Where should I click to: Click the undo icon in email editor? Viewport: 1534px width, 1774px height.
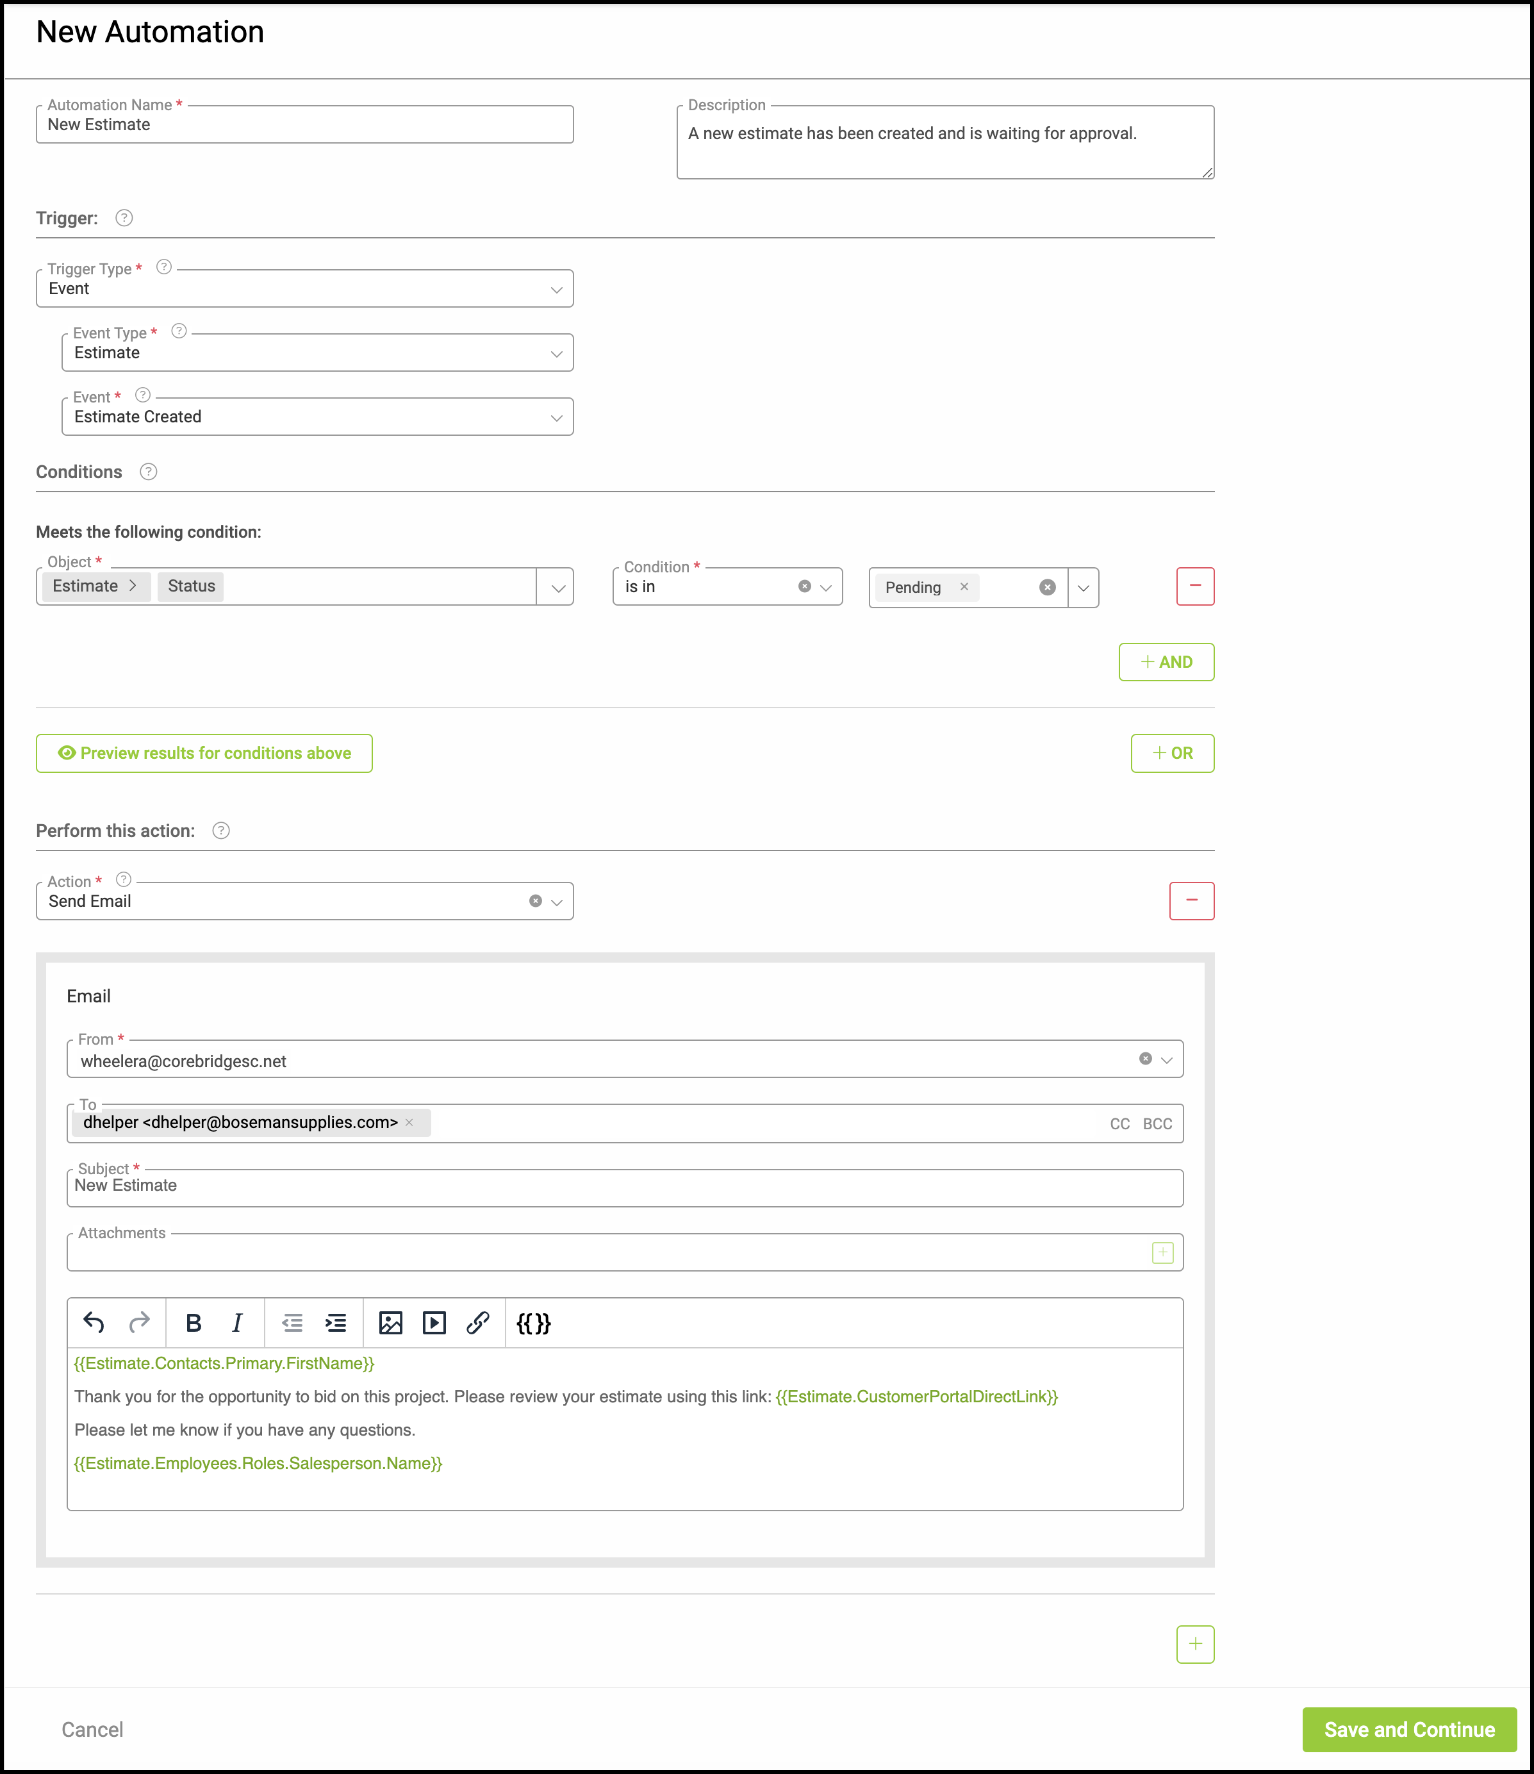tap(94, 1323)
